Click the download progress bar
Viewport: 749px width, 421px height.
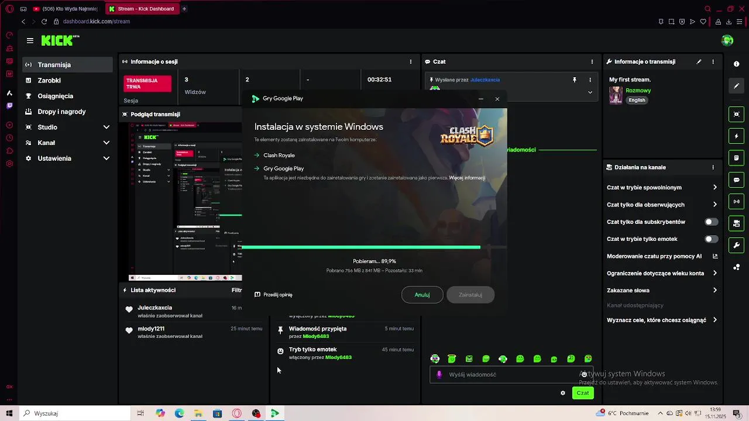[x=374, y=247]
